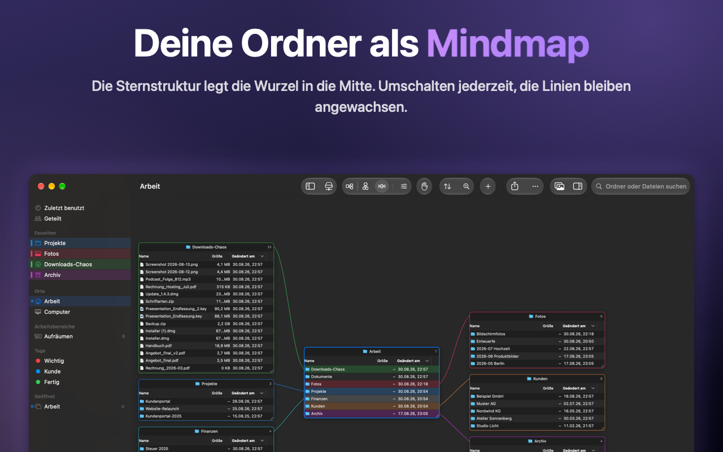Click the green 'Fertig' tag dot

tap(38, 383)
